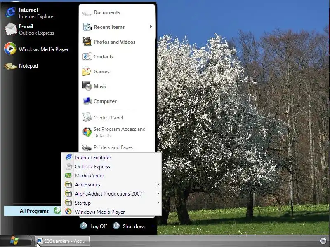Click the Log Off key icon
This screenshot has height=247, width=330.
coord(84,226)
